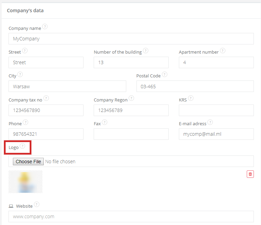
Task: Focus the empty KRS input field
Action: (x=216, y=110)
